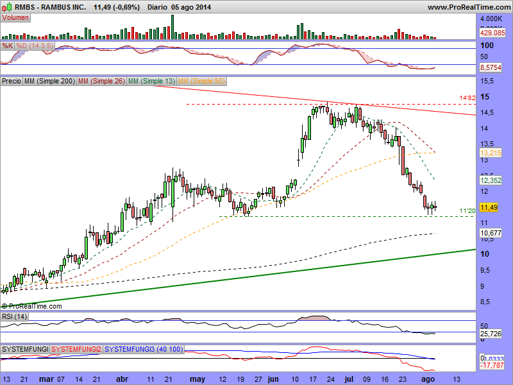
Task: Click the 9,5 price scale label
Action: [485, 270]
